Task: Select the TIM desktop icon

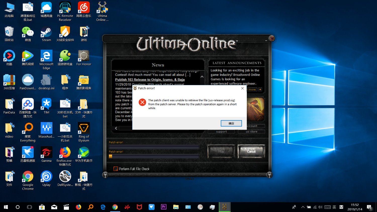Action: pyautogui.click(x=46, y=106)
